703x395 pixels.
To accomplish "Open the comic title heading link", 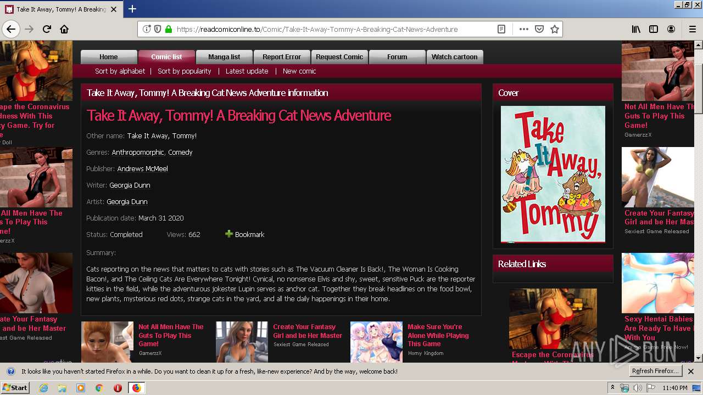I will point(239,116).
